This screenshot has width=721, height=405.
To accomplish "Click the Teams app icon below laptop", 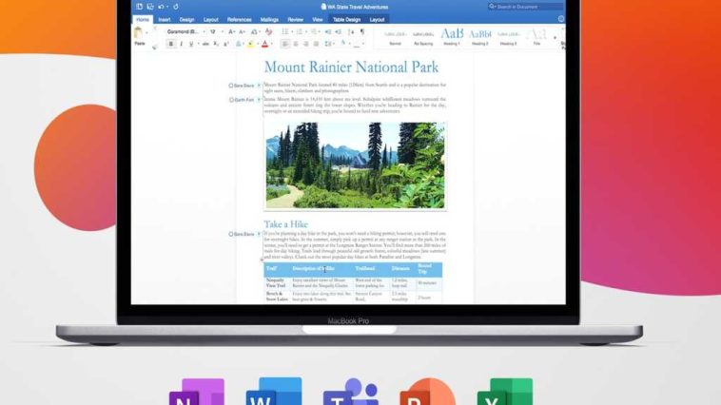I will (x=350, y=392).
